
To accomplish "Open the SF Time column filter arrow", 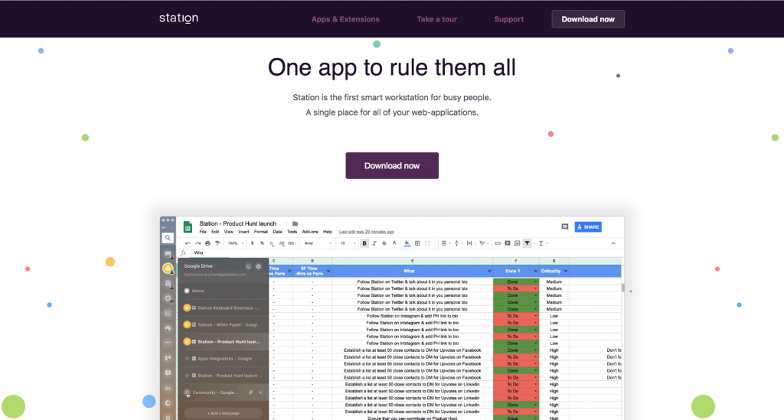I will click(328, 271).
